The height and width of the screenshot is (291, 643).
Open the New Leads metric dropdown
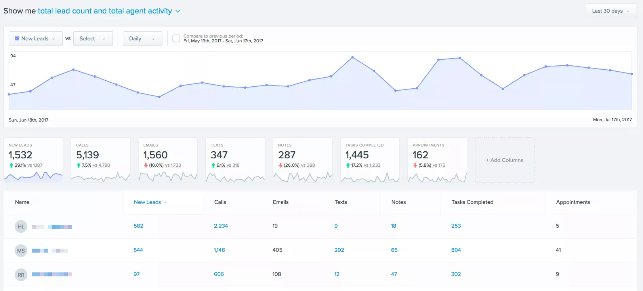pos(36,38)
